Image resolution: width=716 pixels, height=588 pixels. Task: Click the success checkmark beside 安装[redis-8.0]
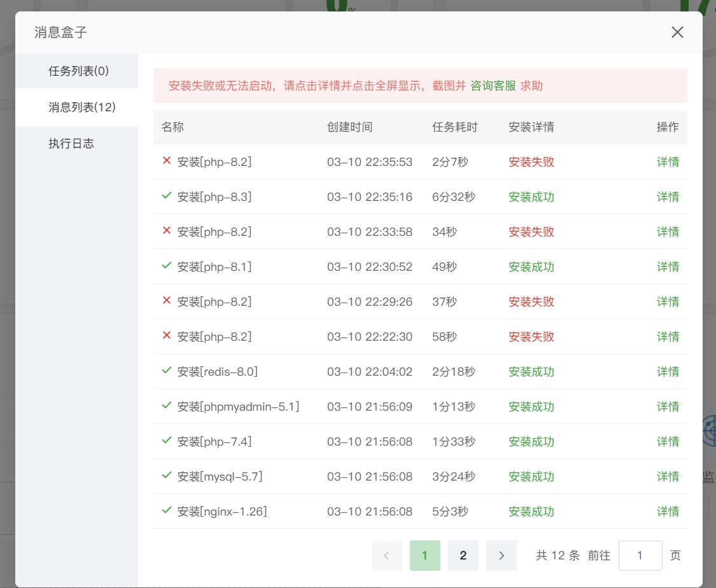pos(165,371)
